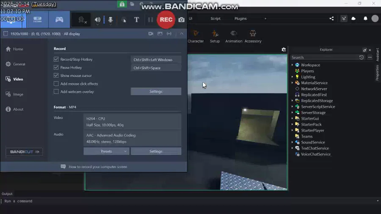Viewport: 381px width, 214px height.
Task: Select Players in the Explorer
Action: click(307, 71)
